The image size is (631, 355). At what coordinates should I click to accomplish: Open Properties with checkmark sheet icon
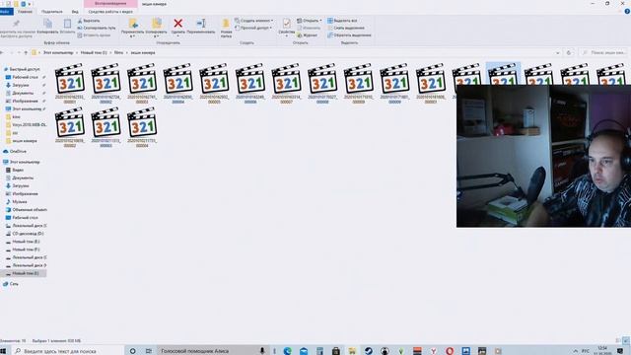click(287, 24)
